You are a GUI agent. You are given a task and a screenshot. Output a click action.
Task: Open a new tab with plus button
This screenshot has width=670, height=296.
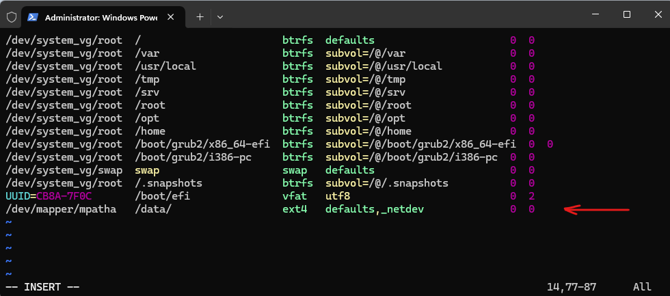(200, 17)
